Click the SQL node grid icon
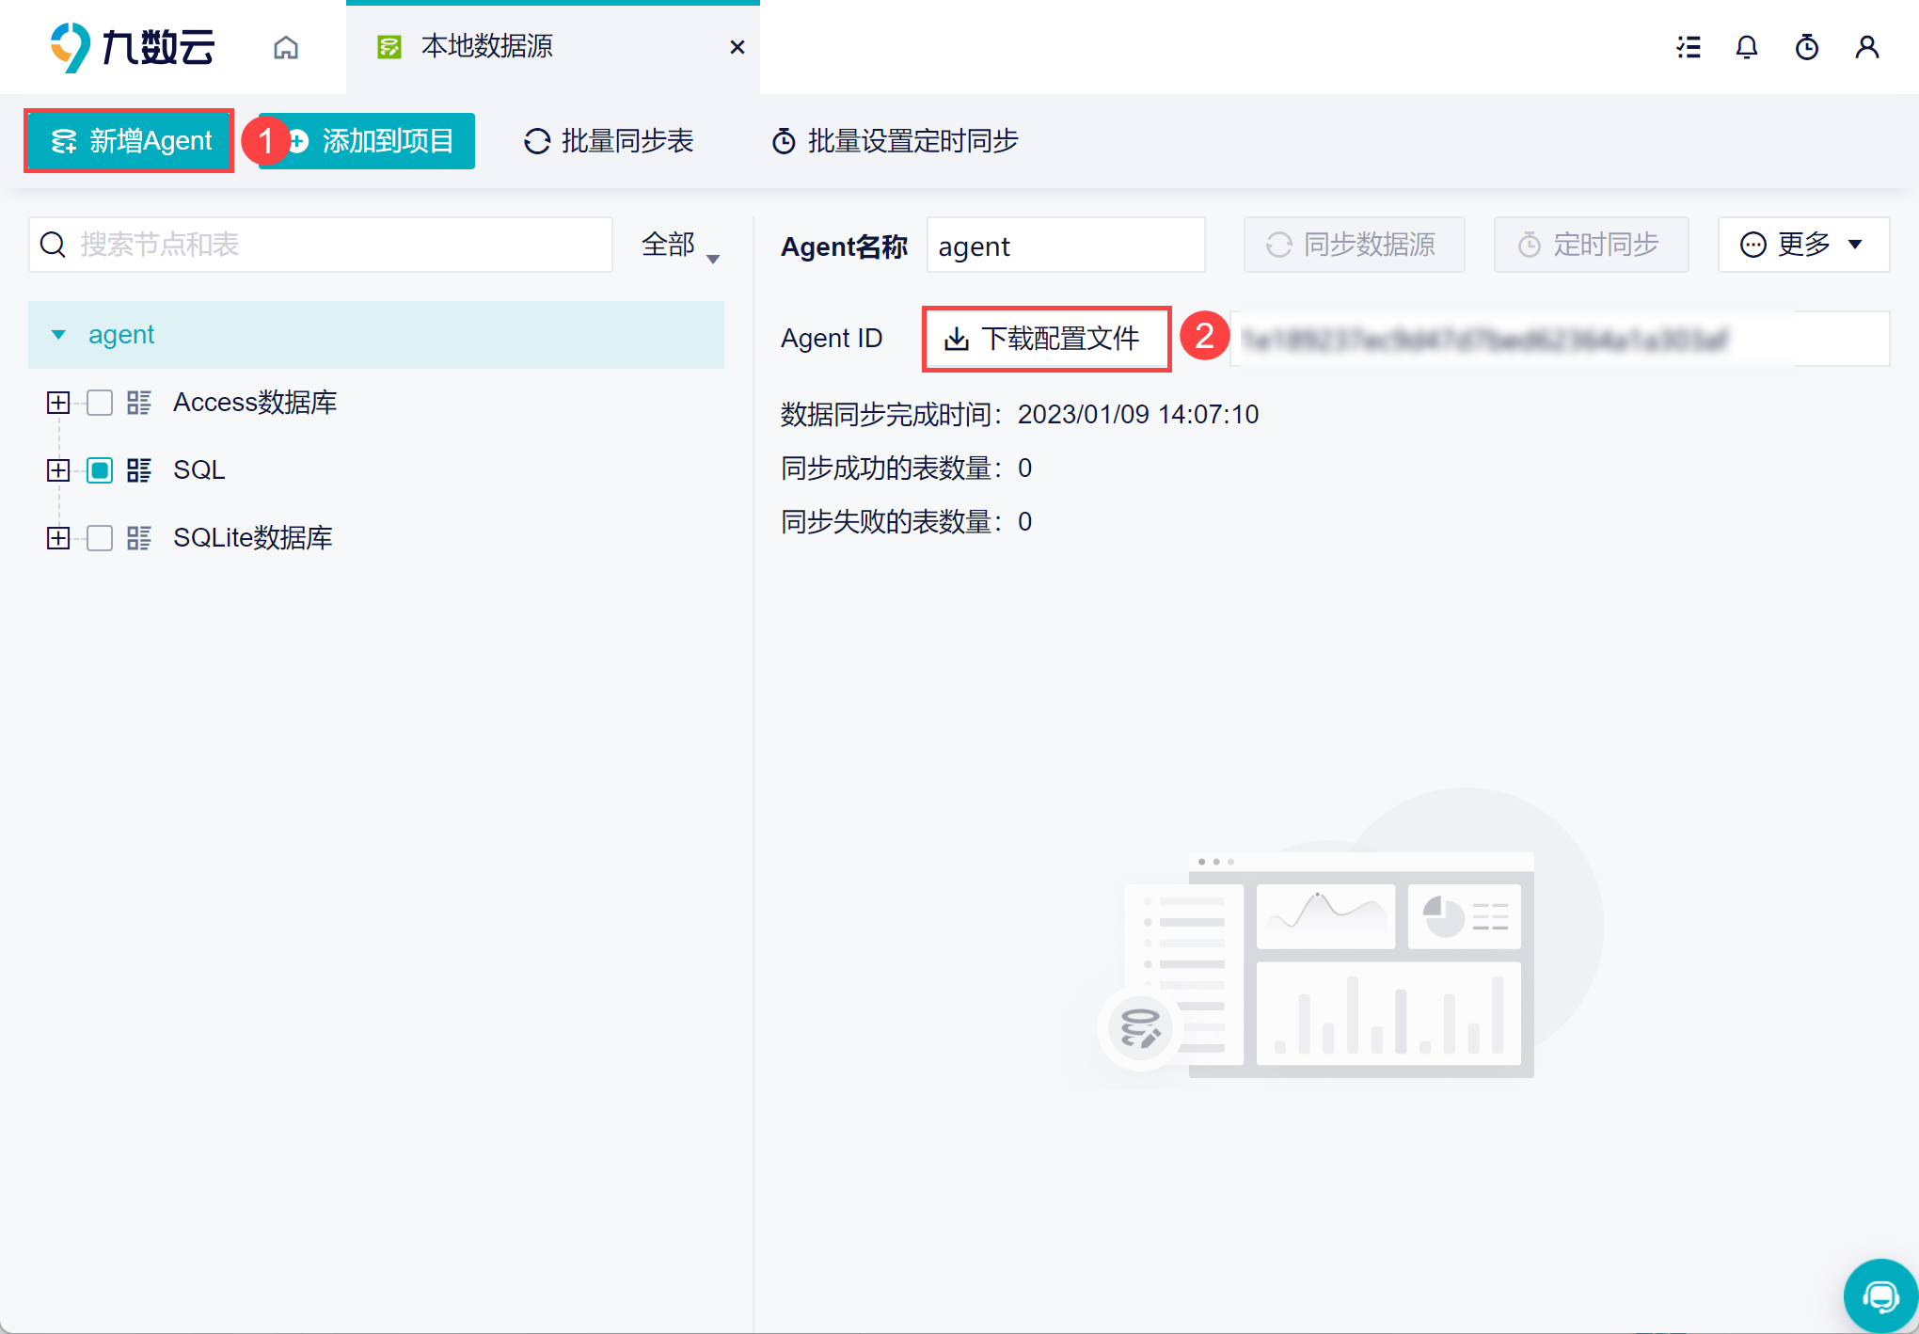The height and width of the screenshot is (1334, 1919). click(139, 470)
